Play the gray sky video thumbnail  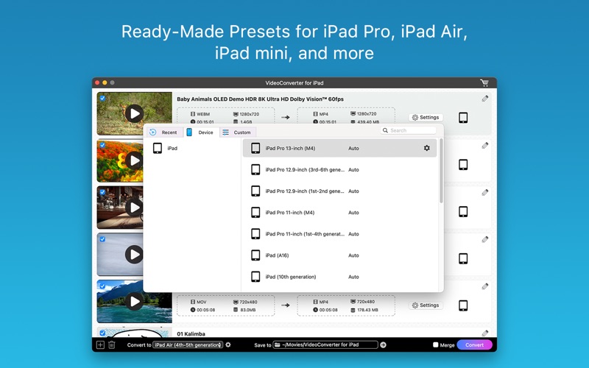(134, 255)
